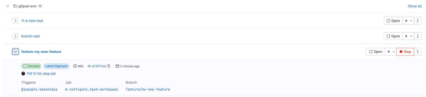The width and height of the screenshot is (426, 97).
Task: Click deploy play icon for branch-test
Action: coord(406,36)
